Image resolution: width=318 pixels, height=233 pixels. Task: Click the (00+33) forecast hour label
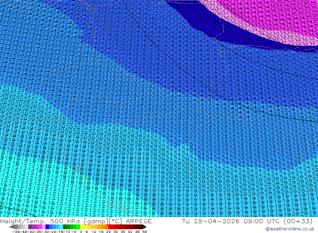tap(298, 221)
